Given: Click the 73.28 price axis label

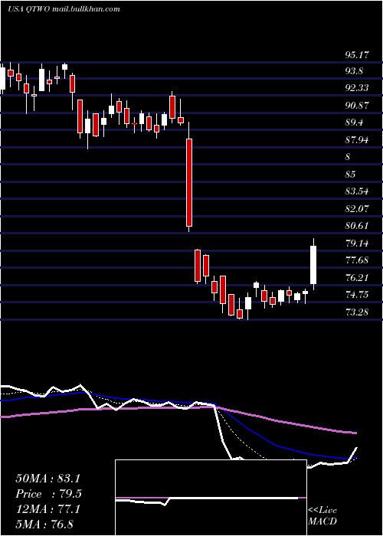Looking at the screenshot, I should coord(357,312).
